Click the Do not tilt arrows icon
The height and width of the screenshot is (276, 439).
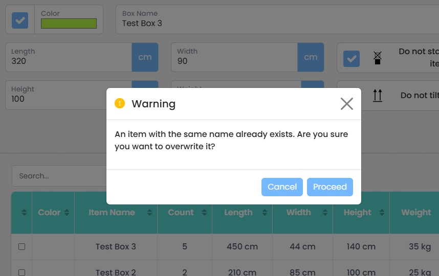point(378,95)
